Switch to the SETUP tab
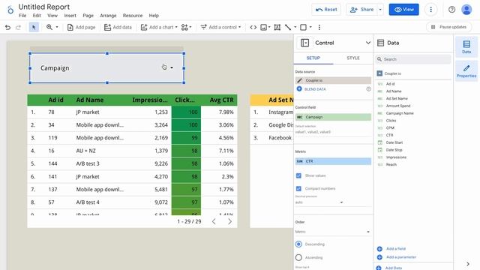 (313, 58)
